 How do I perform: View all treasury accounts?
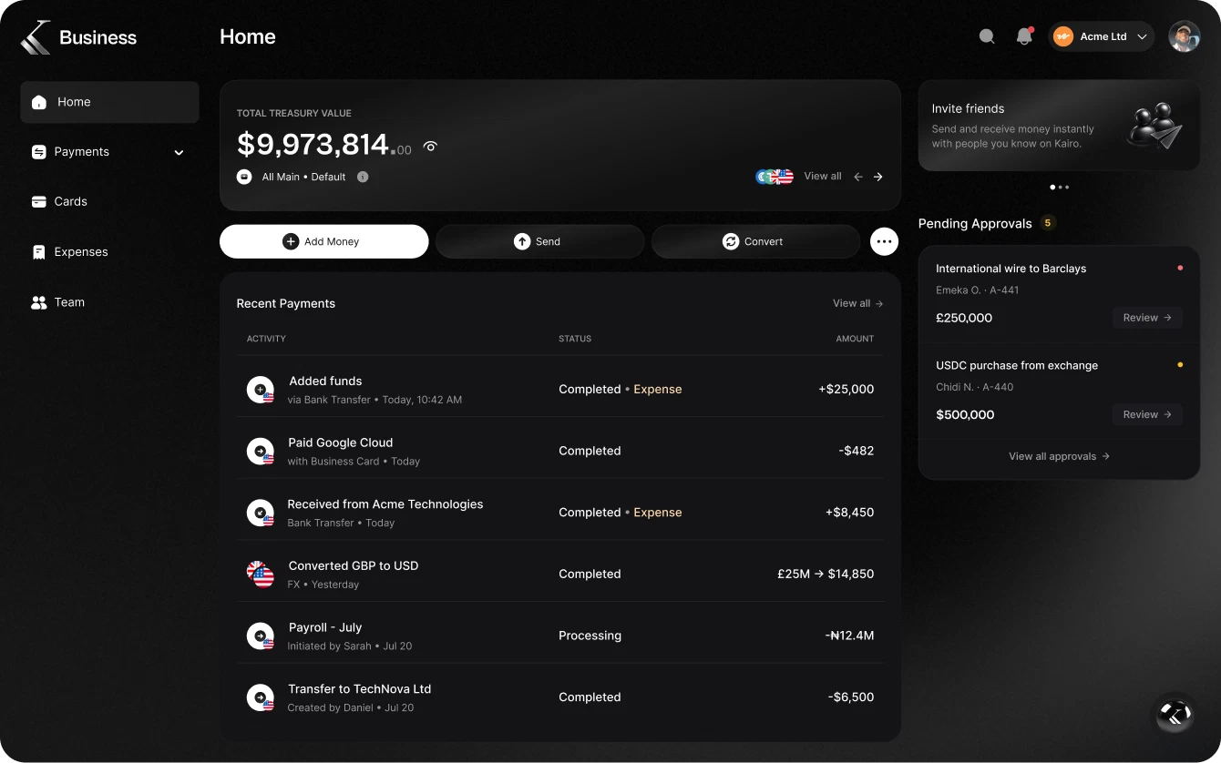823,177
